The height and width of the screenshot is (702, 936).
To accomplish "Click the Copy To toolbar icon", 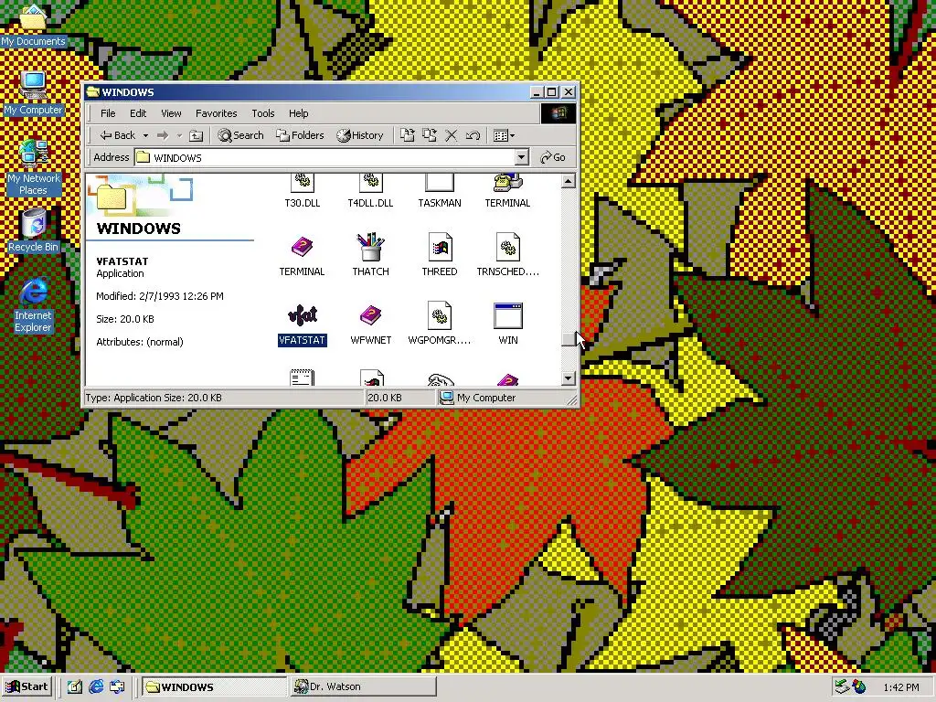I will (430, 135).
